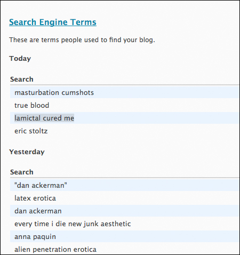Click the 'Search' column header under Today
The height and width of the screenshot is (255, 240).
(x=22, y=79)
